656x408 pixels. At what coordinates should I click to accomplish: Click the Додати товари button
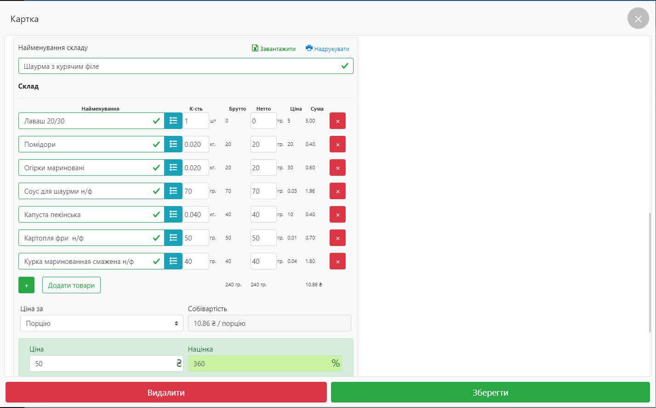71,285
